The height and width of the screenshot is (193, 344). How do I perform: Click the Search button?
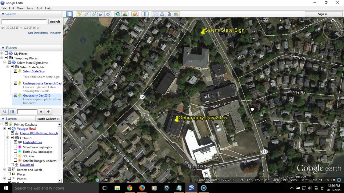point(55,22)
